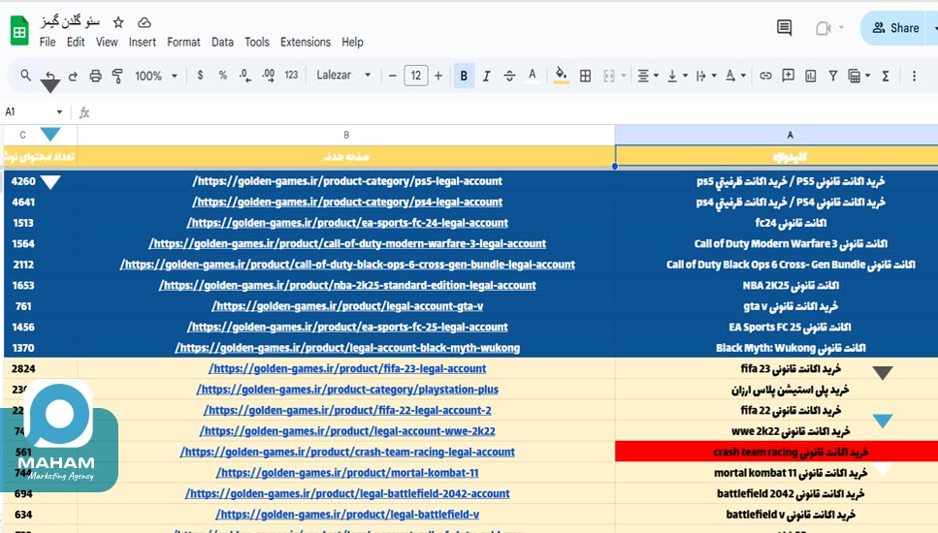
Task: Open the mortal-kombat-11 product link
Action: coord(347,473)
